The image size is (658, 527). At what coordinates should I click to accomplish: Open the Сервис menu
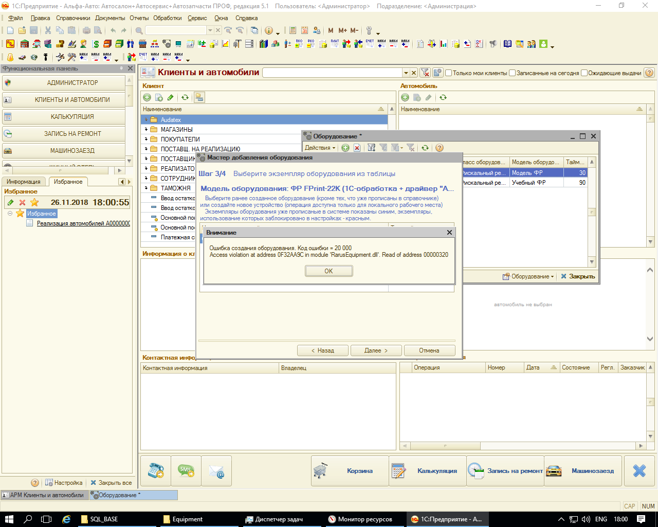pyautogui.click(x=197, y=18)
